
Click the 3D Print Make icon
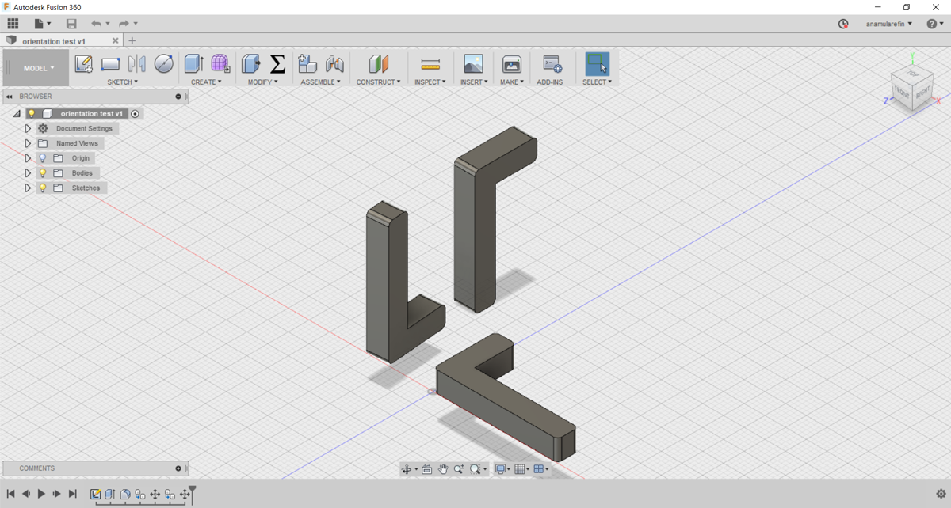[512, 64]
